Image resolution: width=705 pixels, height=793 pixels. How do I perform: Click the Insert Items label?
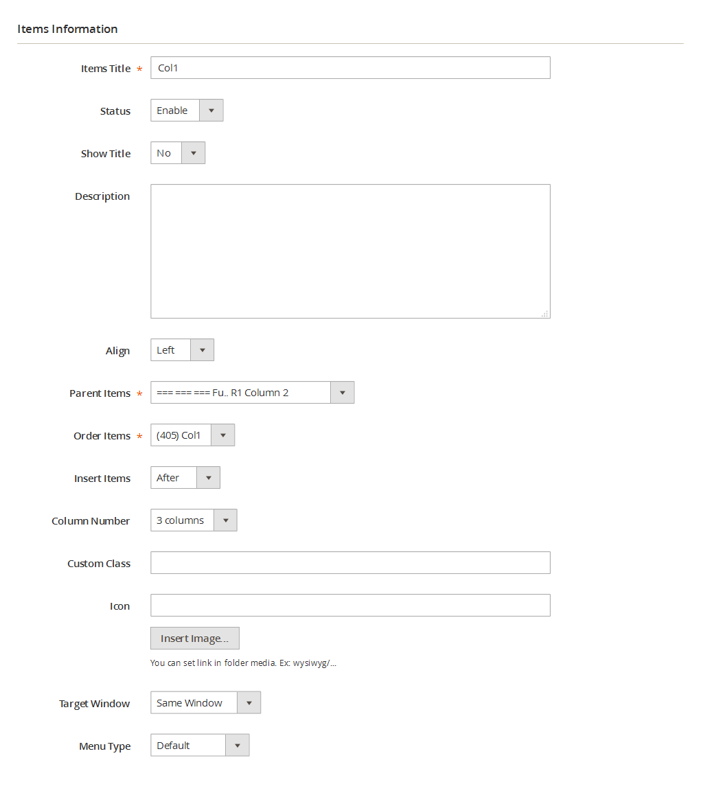point(102,478)
